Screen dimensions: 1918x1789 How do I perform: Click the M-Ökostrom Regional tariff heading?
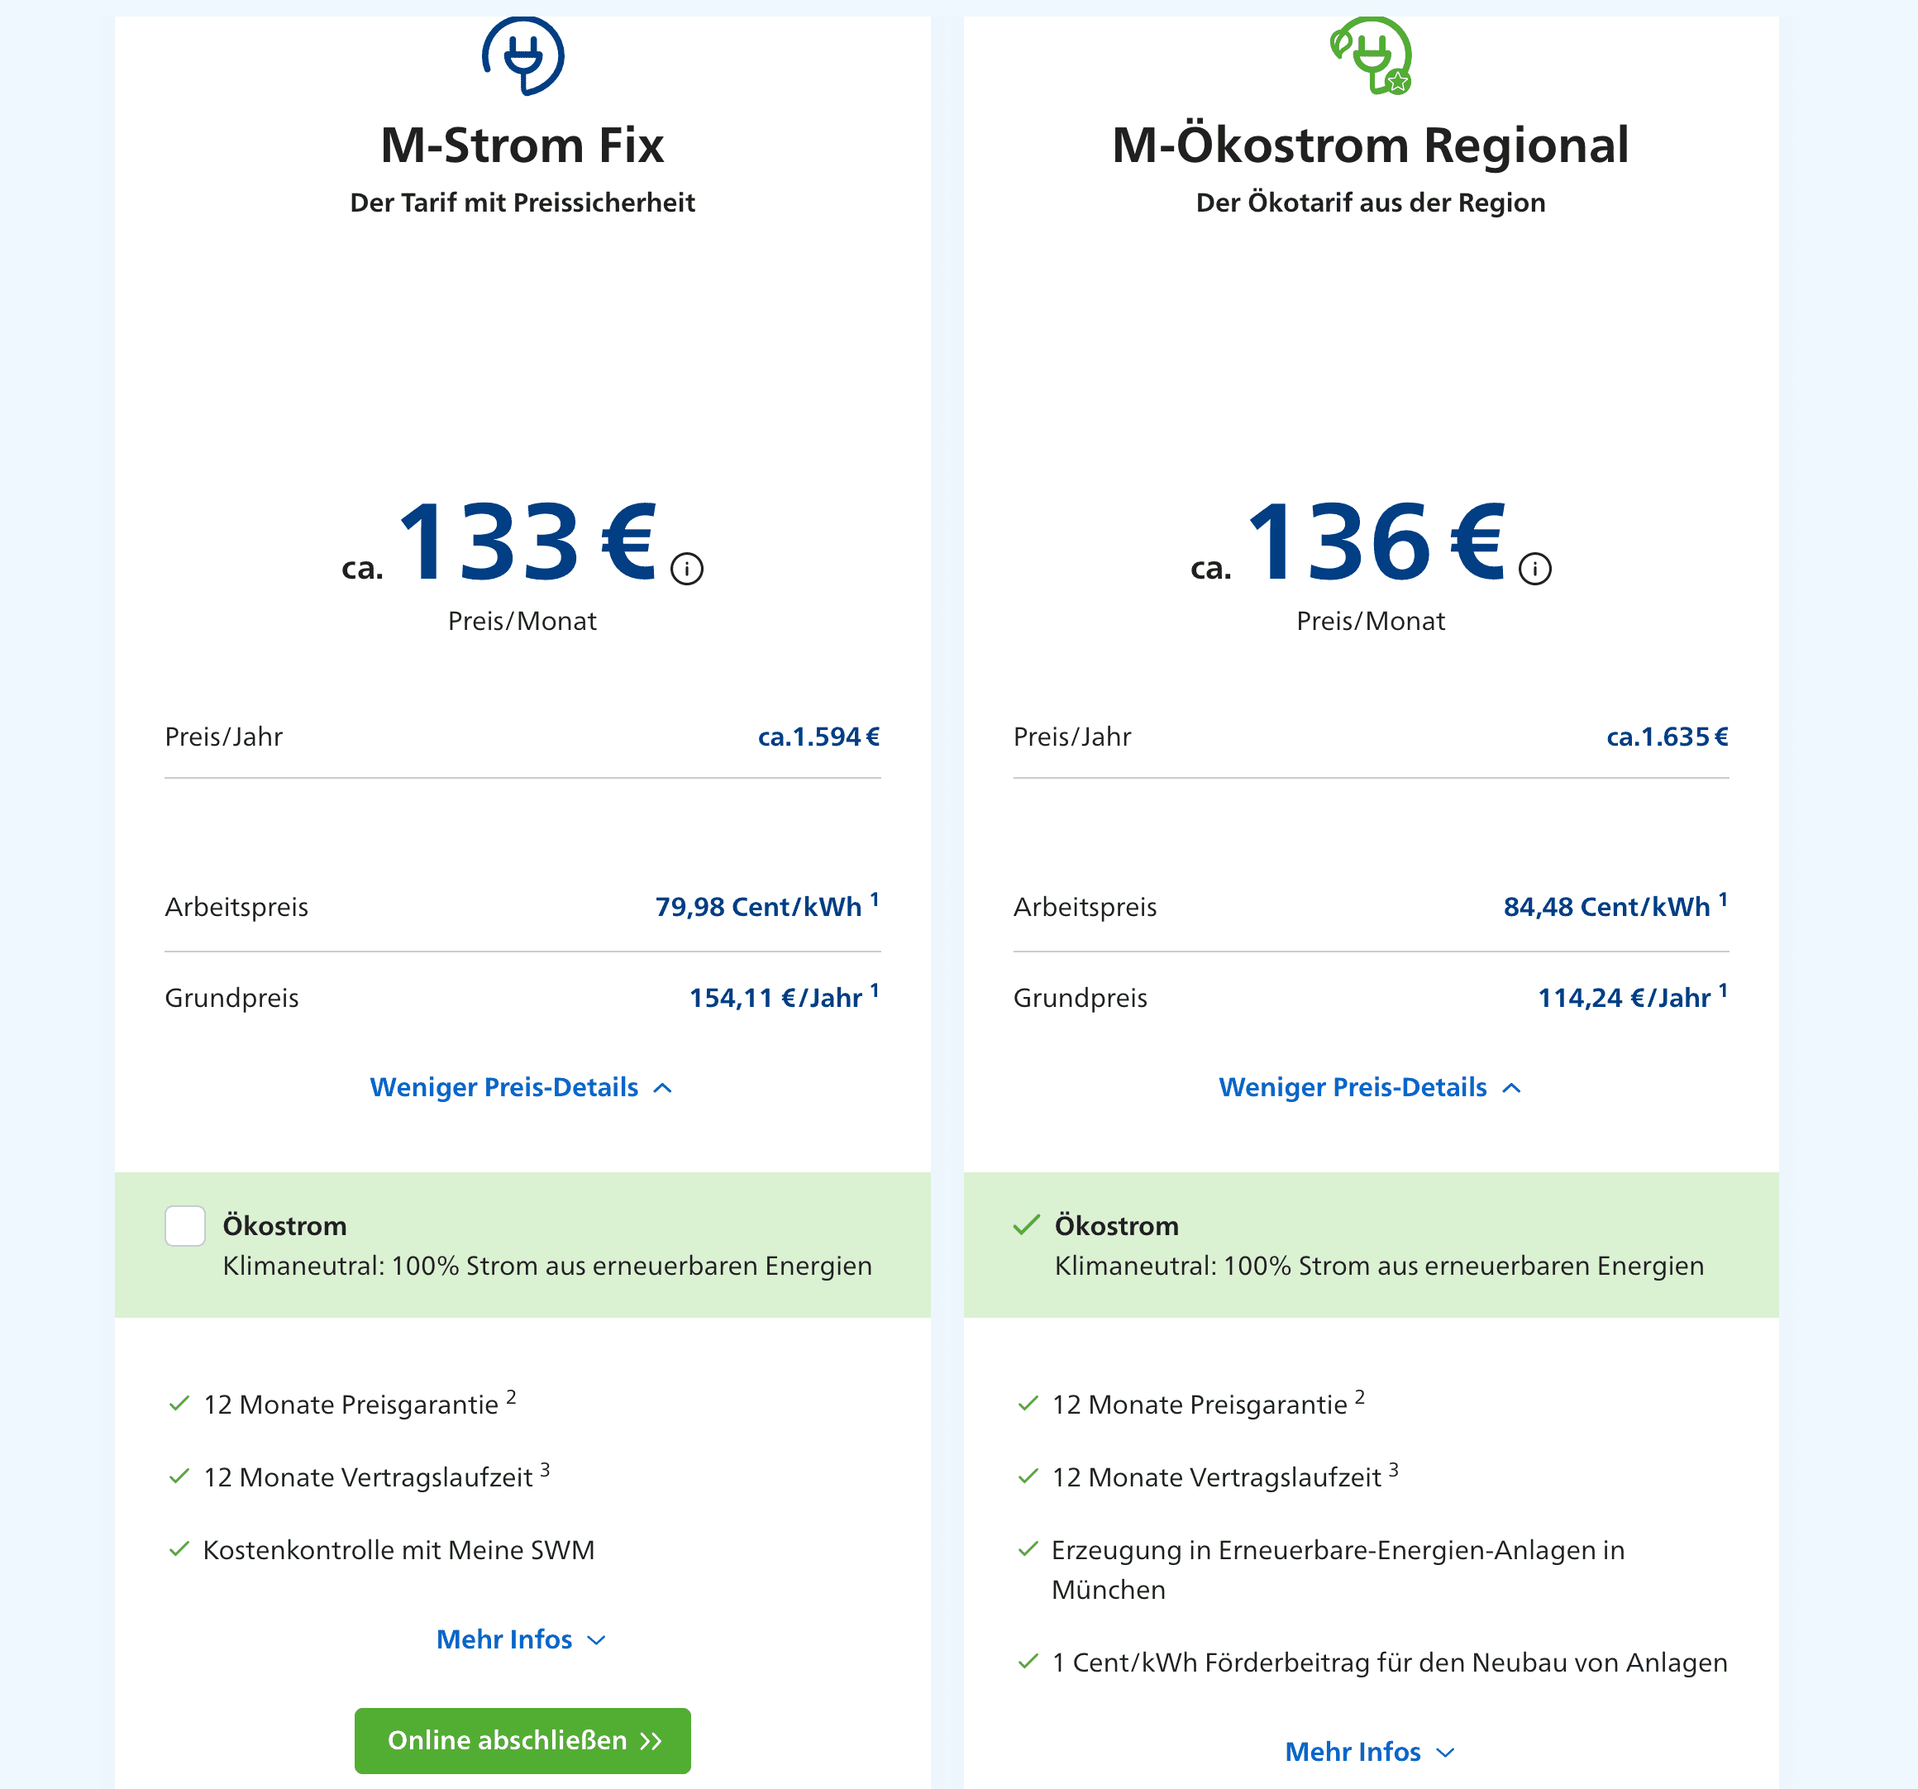click(1371, 145)
